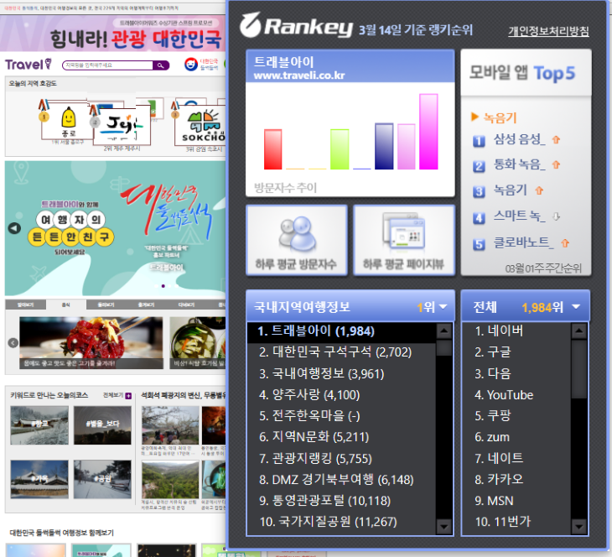Open the #공원 keyword thumbnail

[x=102, y=479]
